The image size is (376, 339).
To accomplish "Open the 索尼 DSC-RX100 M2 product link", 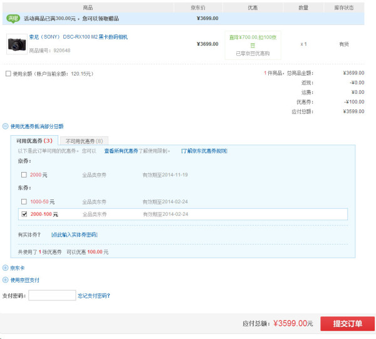I will pos(78,37).
